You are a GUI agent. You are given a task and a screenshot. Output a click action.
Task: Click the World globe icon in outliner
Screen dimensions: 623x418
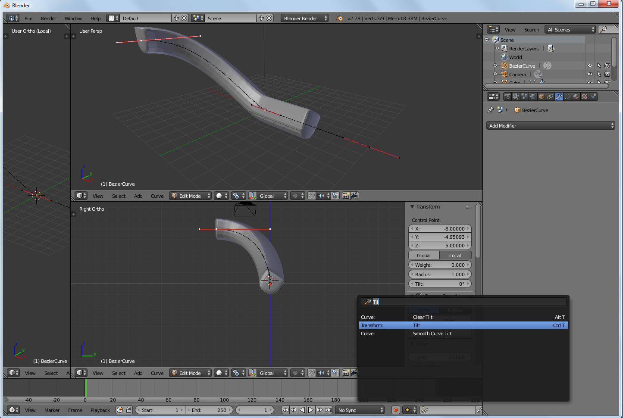tap(504, 57)
